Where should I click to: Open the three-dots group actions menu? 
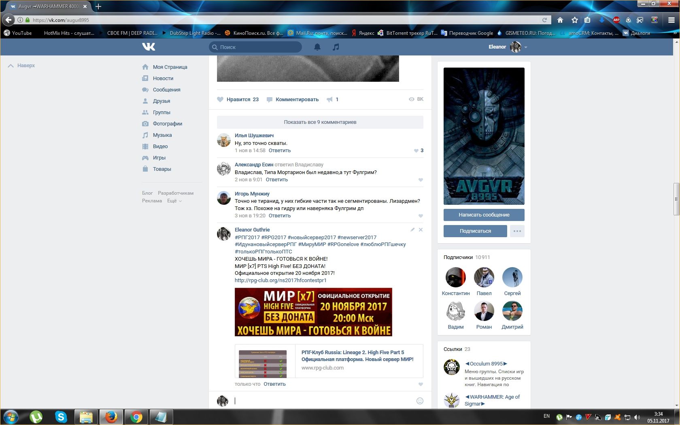pos(517,231)
